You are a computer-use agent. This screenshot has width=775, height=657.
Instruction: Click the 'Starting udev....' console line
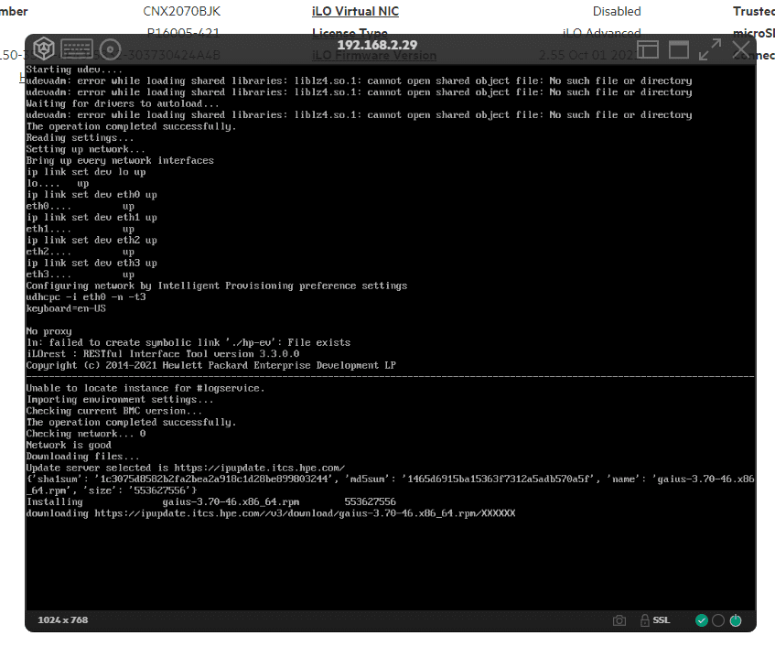(74, 70)
